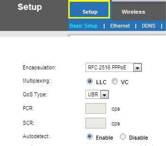Open the Basic Setup sub-page

(x=84, y=26)
